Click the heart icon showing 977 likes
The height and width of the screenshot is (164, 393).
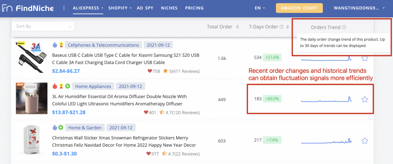tap(149, 154)
